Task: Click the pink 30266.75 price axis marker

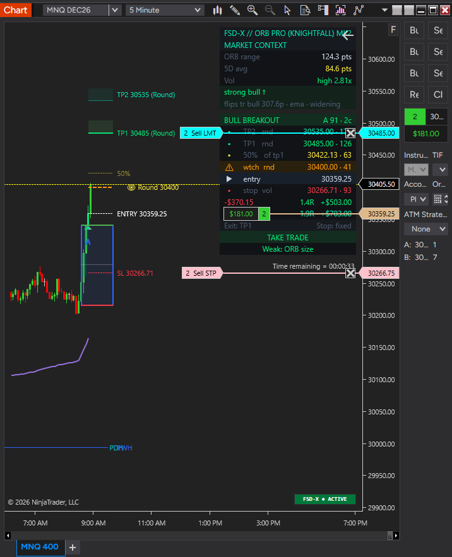Action: pyautogui.click(x=379, y=273)
